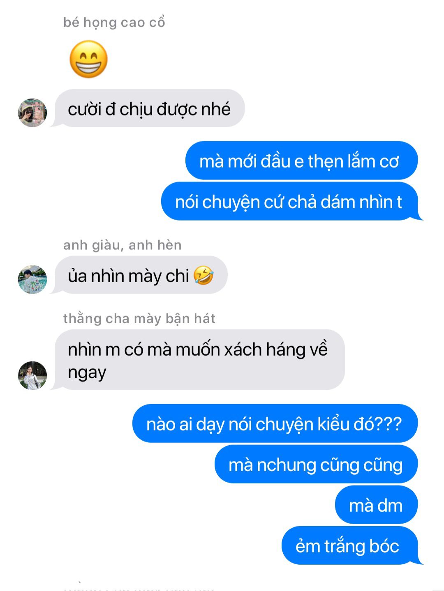Tap the "ủa nhìn mày chi" message bubble
The width and height of the screenshot is (444, 591).
point(141,275)
